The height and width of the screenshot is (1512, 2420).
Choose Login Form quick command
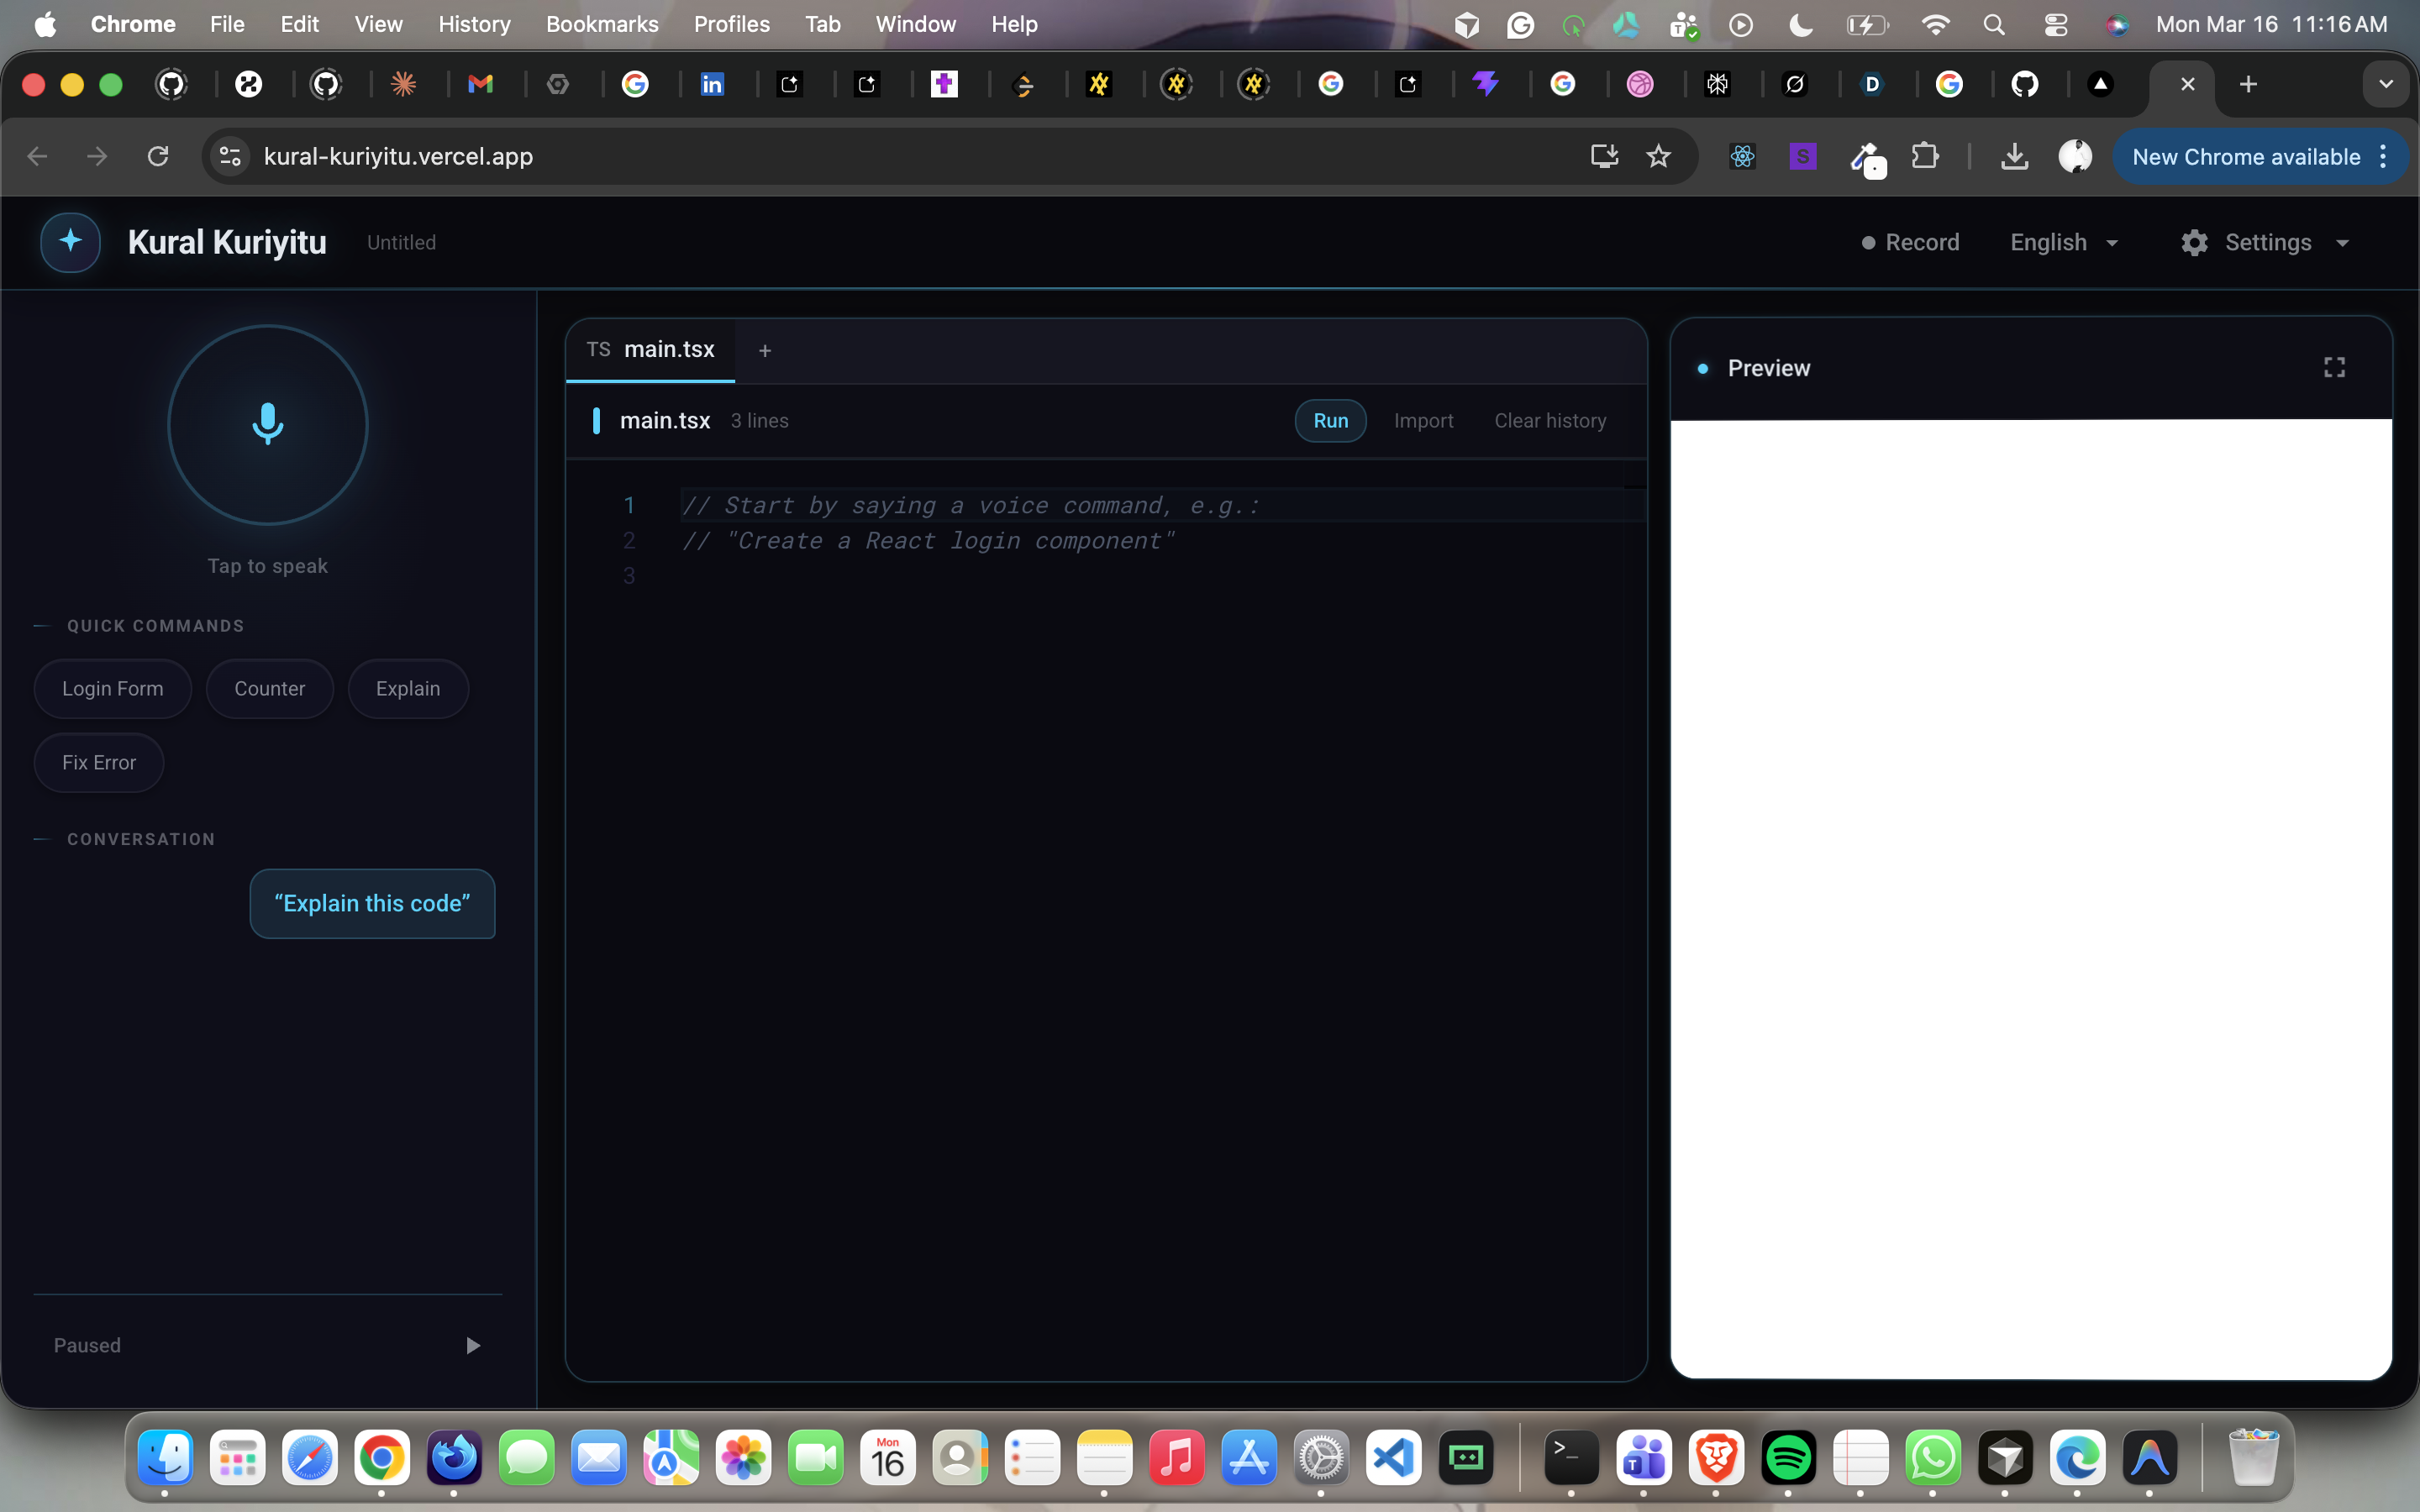point(112,689)
